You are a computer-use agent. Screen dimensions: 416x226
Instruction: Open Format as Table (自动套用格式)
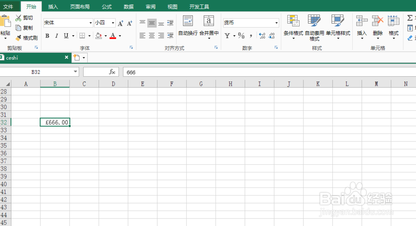[314, 27]
